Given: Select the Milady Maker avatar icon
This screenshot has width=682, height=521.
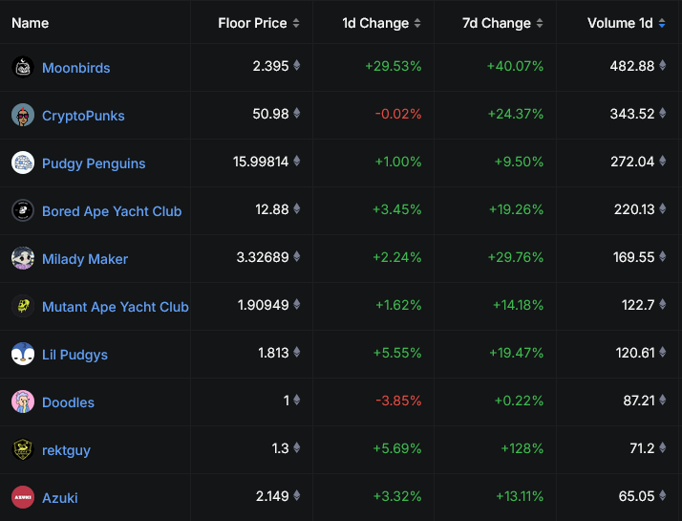Looking at the screenshot, I should pyautogui.click(x=23, y=258).
